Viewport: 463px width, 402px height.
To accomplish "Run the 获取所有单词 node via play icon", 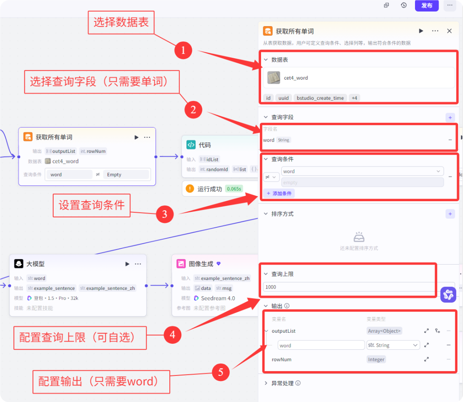I will point(136,137).
